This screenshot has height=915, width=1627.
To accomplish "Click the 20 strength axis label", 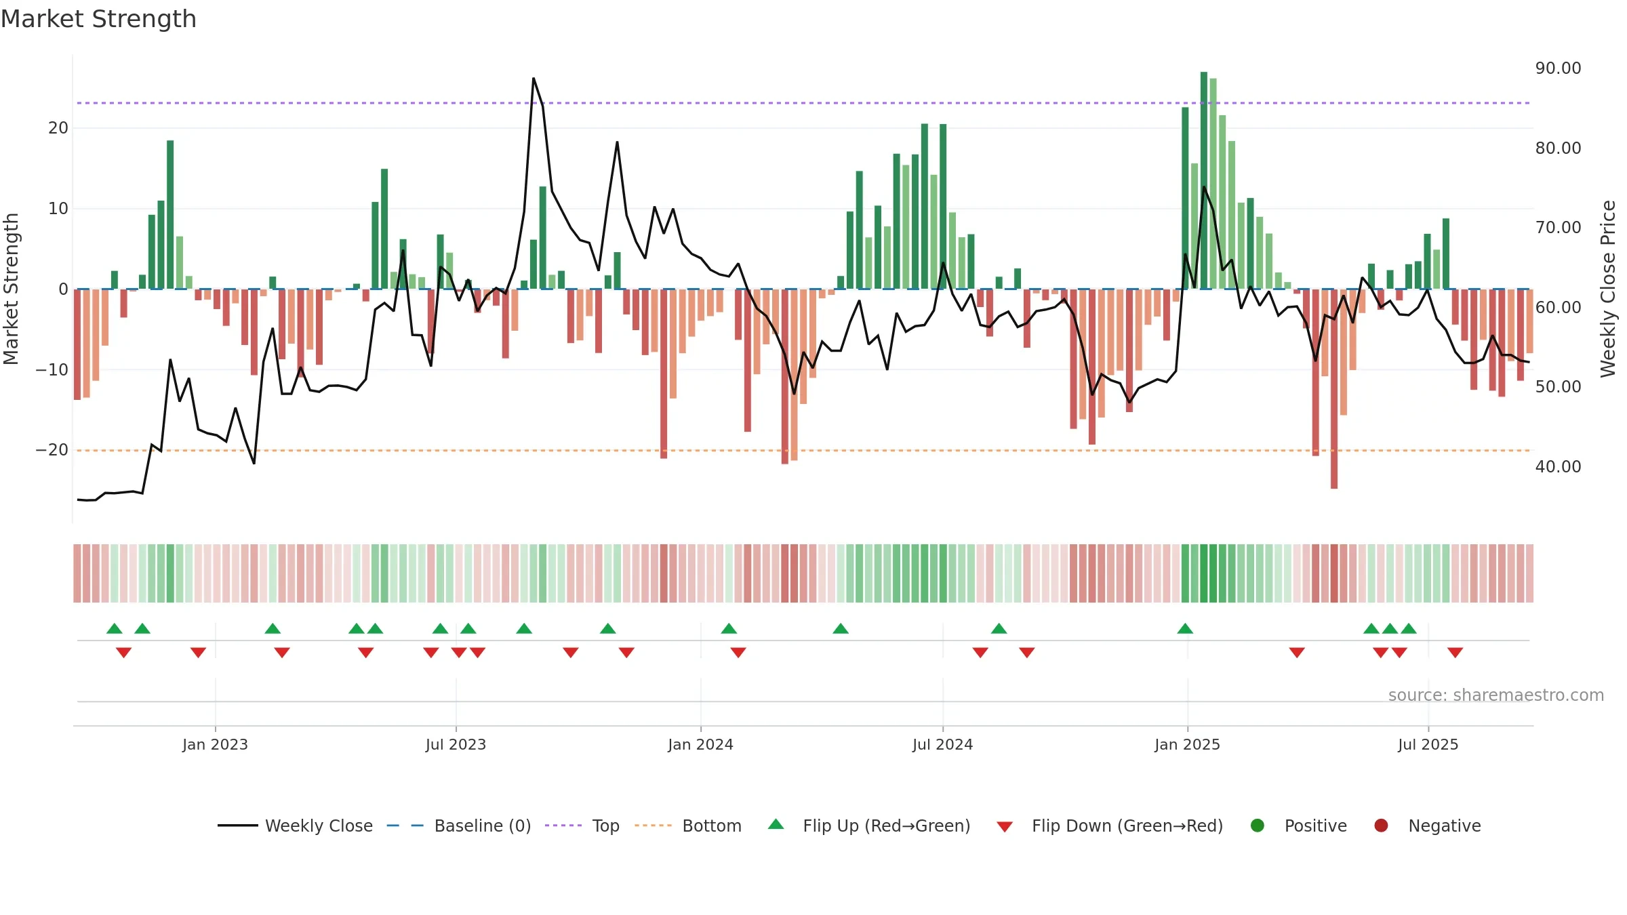I will coord(58,128).
